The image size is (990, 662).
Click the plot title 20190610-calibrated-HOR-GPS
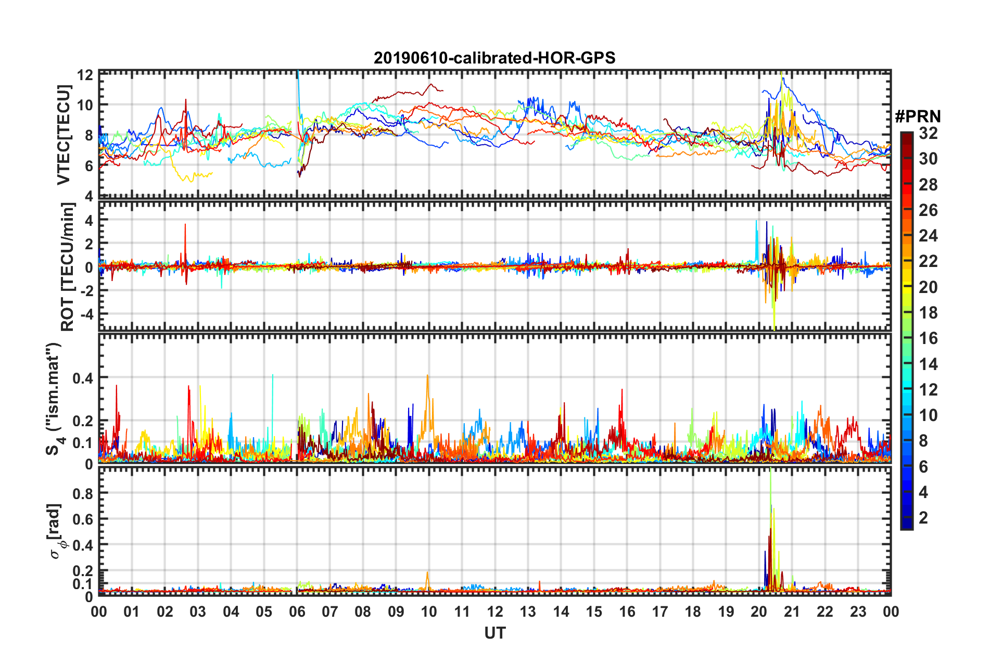pyautogui.click(x=494, y=58)
